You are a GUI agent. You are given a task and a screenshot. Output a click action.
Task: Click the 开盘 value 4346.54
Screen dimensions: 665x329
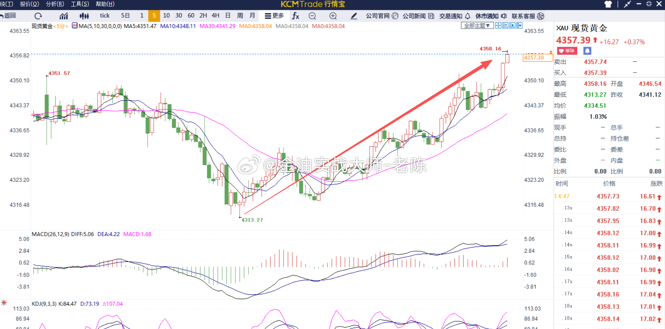click(x=650, y=84)
